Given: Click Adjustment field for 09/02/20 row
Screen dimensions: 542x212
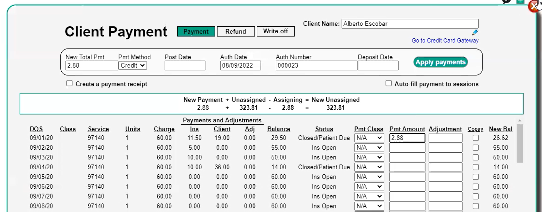Looking at the screenshot, I should pos(445,148).
